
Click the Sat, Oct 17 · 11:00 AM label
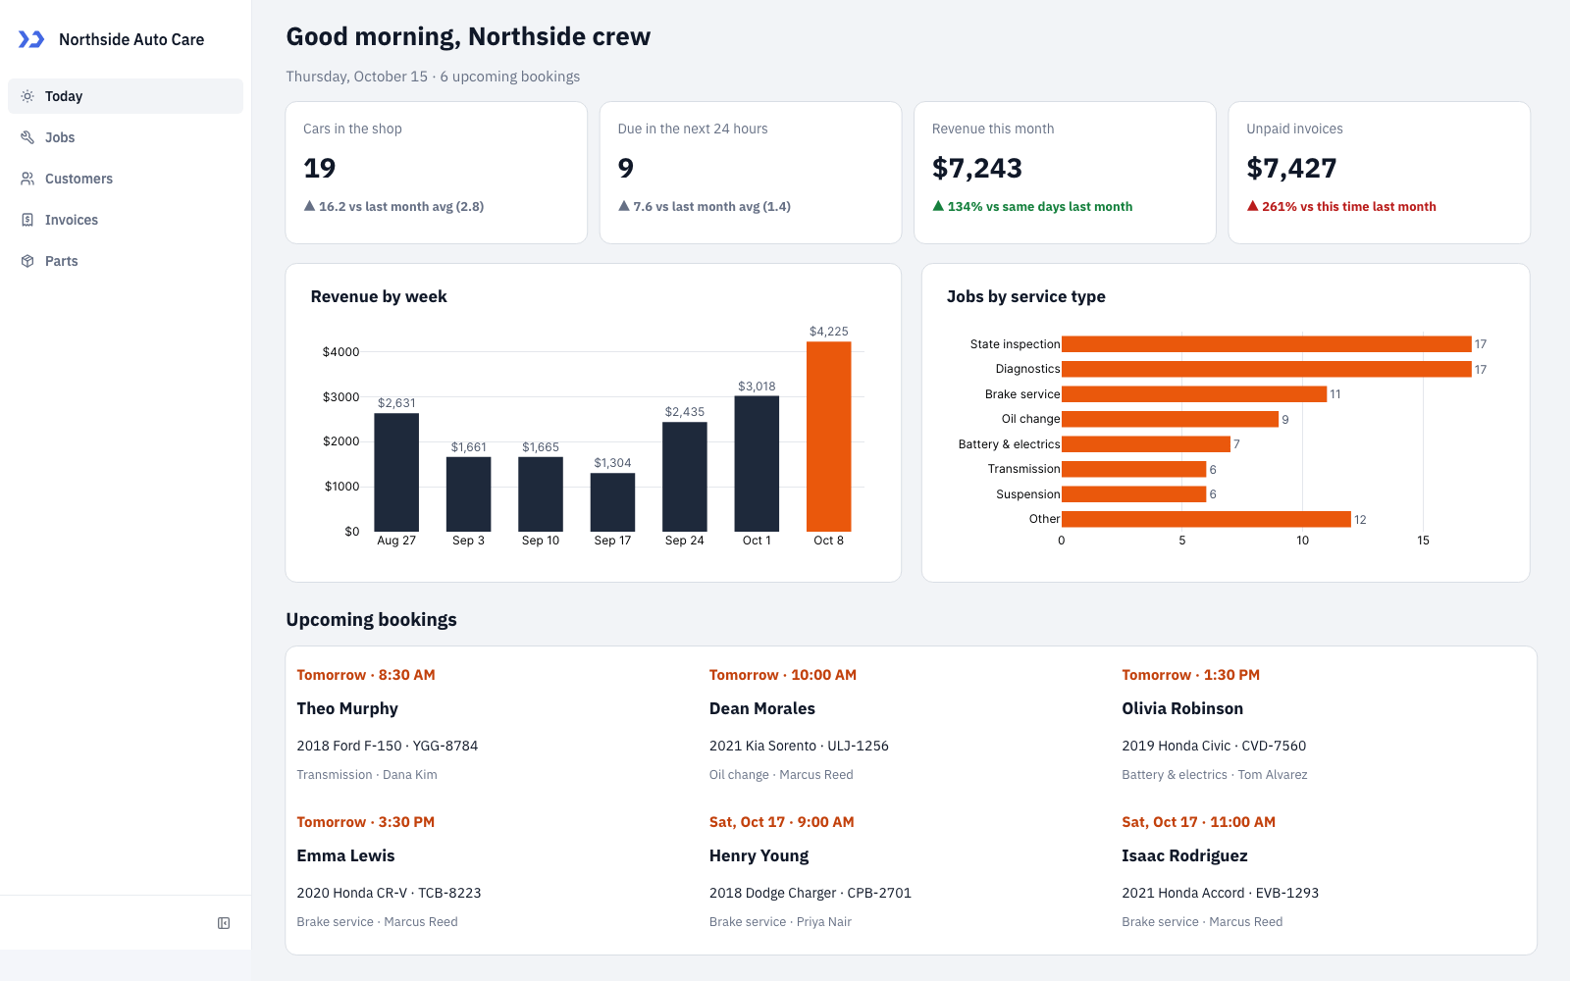[x=1199, y=822]
